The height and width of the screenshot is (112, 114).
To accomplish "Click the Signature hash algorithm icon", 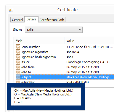I will pyautogui.click(x=18, y=57).
